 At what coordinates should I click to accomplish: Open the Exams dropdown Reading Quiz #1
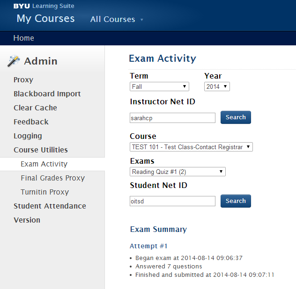coord(178,172)
